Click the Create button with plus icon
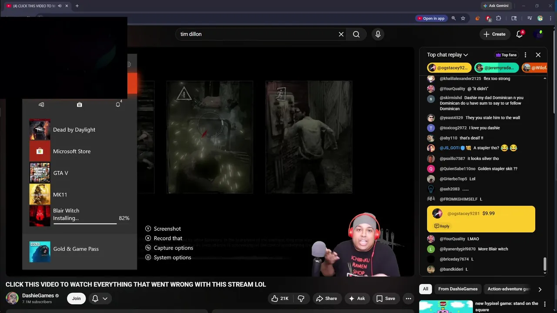This screenshot has height=313, width=557. pos(495,34)
